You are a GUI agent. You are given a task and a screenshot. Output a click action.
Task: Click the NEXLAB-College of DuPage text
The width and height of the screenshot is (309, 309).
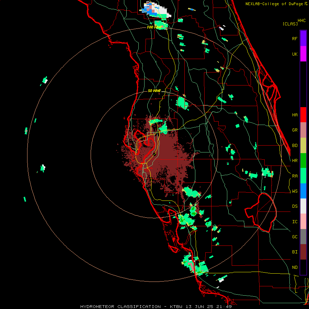click(x=275, y=4)
